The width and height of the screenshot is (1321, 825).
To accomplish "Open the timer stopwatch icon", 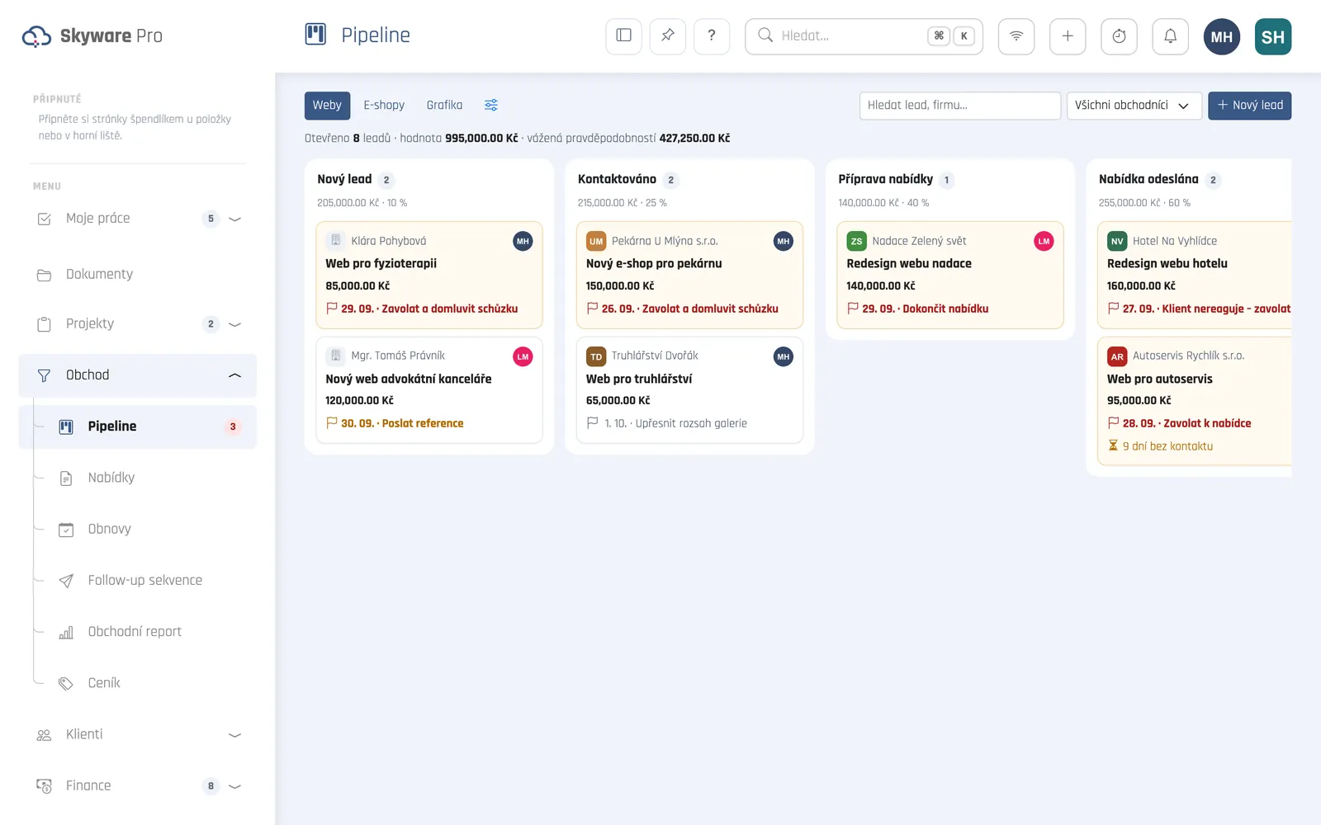I will pos(1119,36).
